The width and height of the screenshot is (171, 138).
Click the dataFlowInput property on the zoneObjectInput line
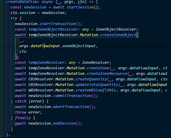[45, 46]
